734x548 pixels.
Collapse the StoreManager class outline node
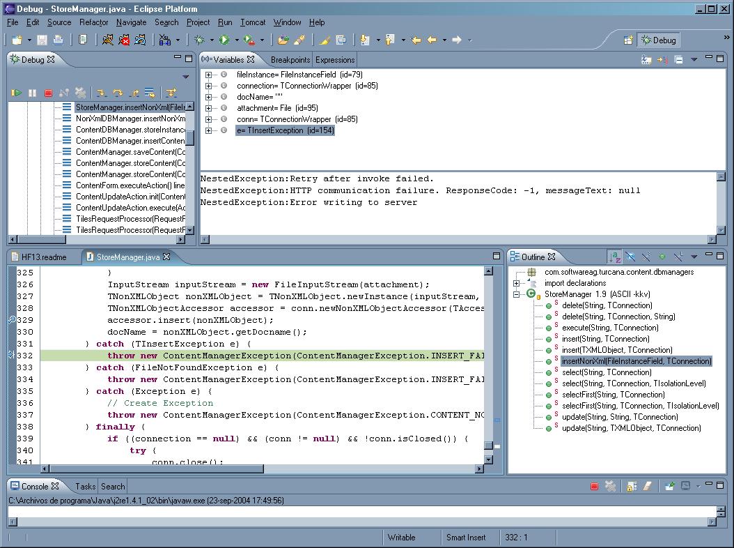coord(516,294)
